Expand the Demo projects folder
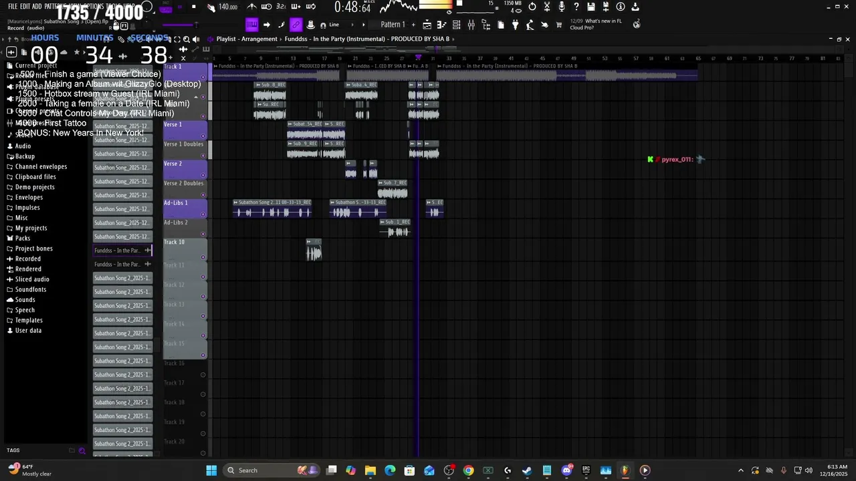The image size is (856, 481). (x=35, y=187)
